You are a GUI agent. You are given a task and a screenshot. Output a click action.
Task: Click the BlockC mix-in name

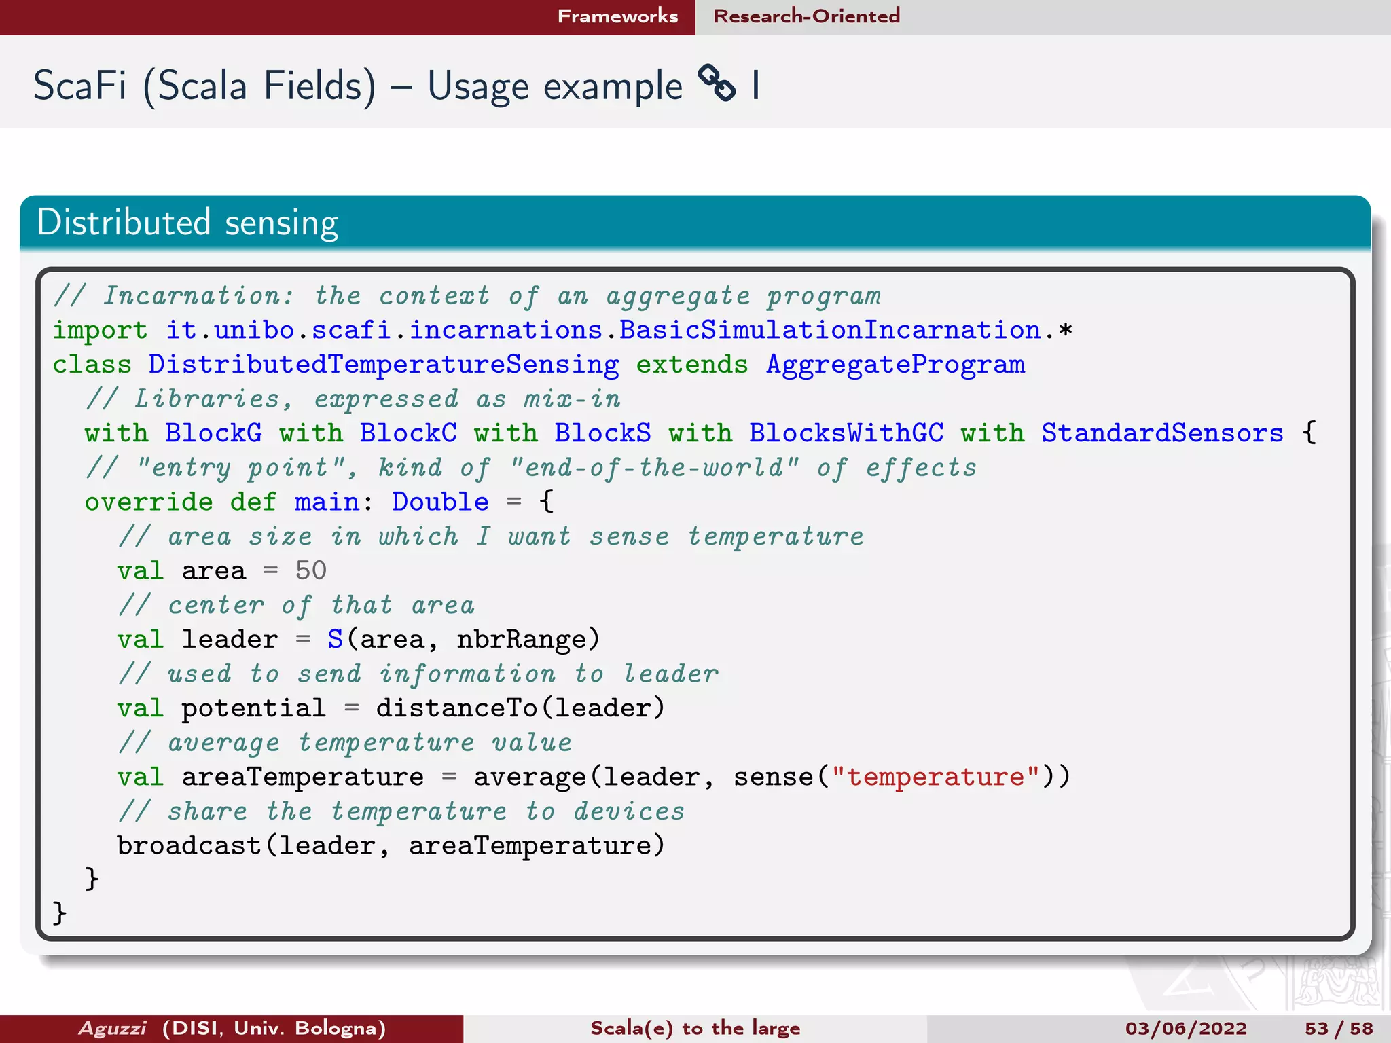408,433
